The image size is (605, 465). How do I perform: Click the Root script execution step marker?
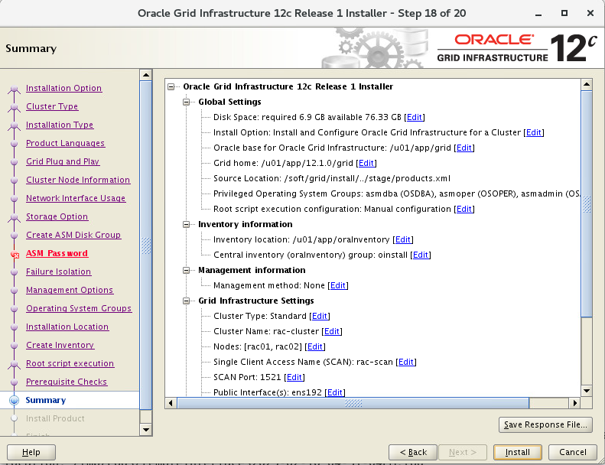15,364
